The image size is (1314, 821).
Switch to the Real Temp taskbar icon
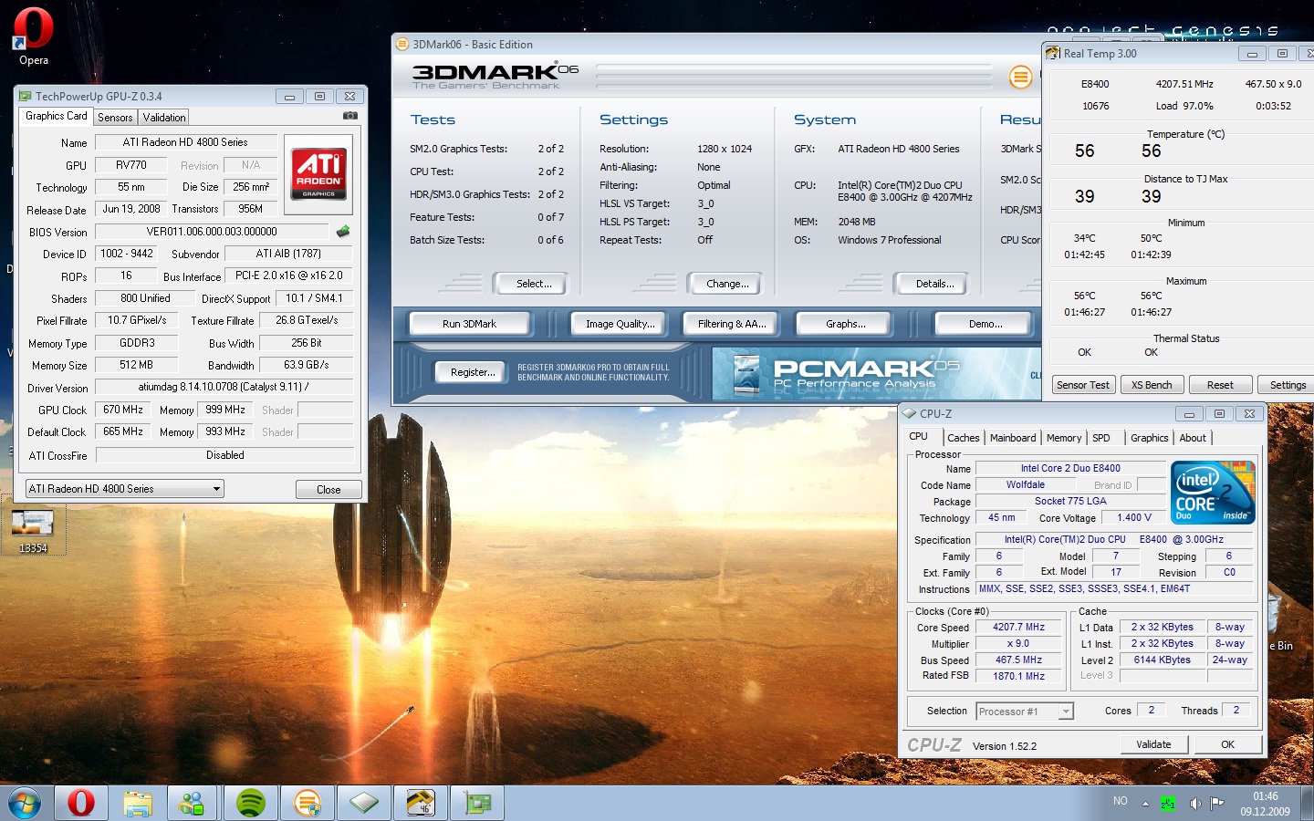point(421,803)
